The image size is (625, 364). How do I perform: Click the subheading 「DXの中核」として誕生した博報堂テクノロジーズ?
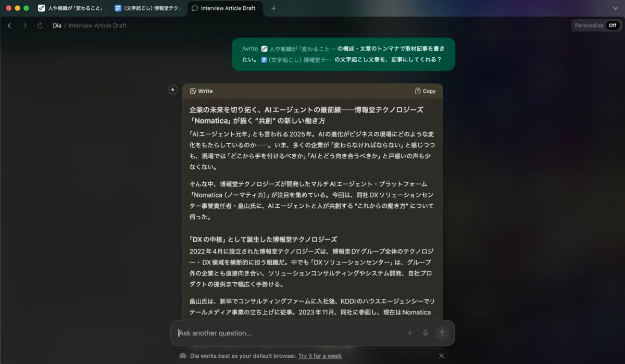(264, 239)
